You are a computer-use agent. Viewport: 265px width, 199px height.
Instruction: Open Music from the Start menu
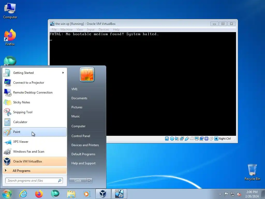pos(76,116)
